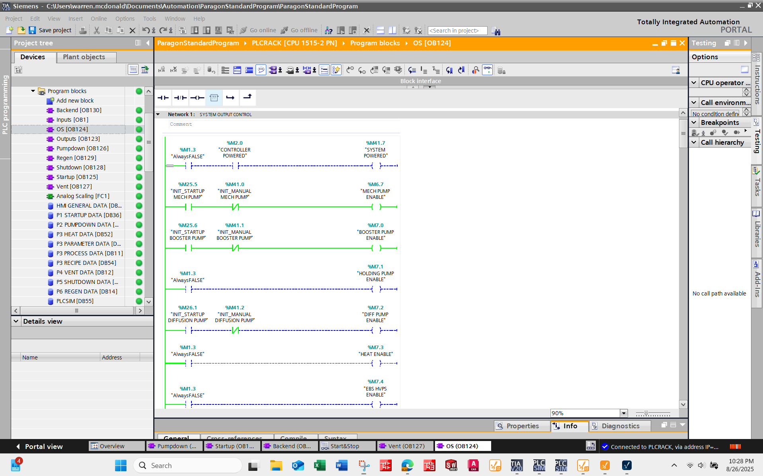Toggle program status monitoring glasses icon
The width and height of the screenshot is (763, 476).
pos(488,70)
